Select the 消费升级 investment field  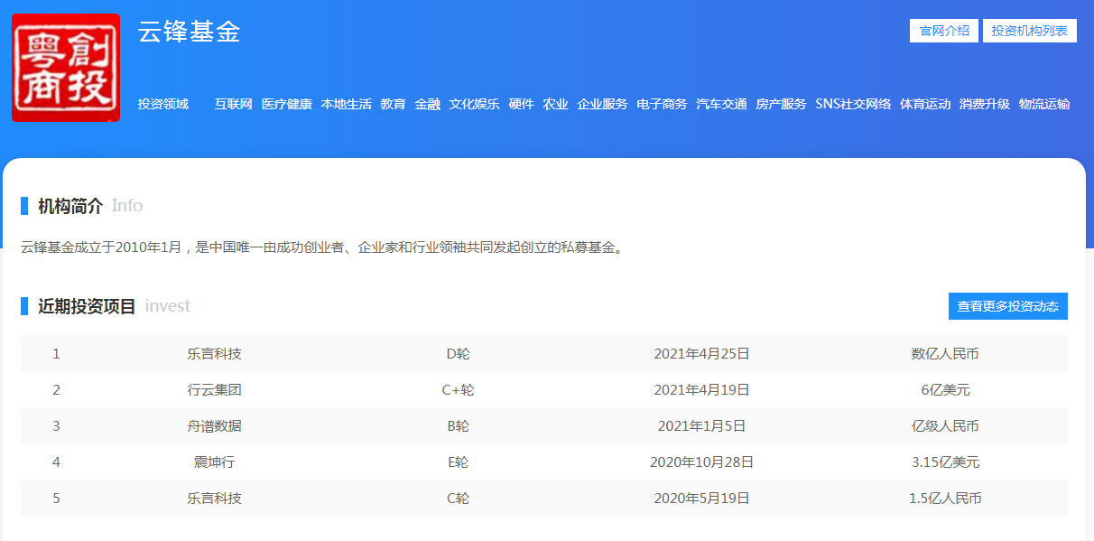click(x=985, y=104)
